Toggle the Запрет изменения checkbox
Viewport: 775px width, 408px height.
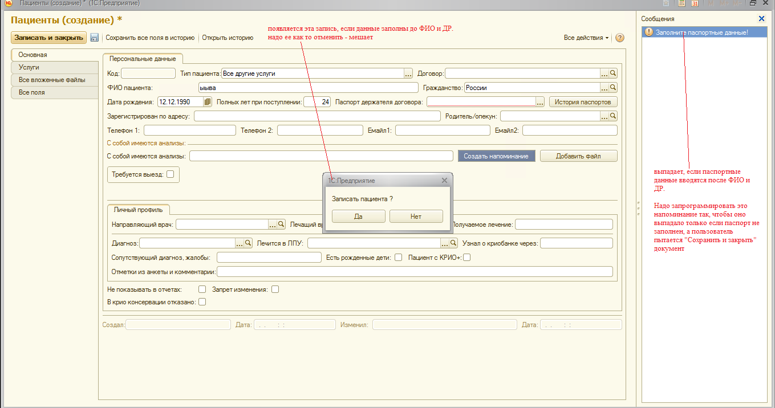click(x=275, y=289)
